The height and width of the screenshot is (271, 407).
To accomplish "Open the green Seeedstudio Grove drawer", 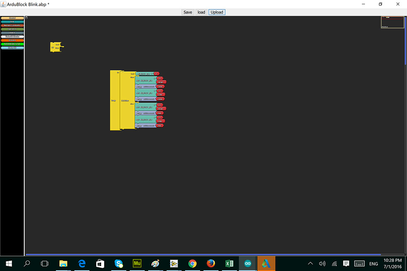I will 12,44.
